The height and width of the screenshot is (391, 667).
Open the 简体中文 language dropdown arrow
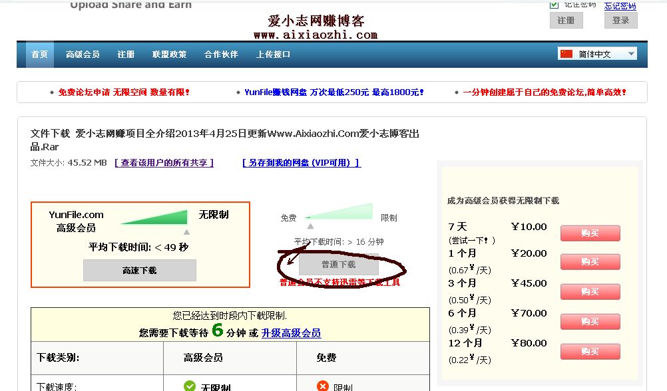point(631,54)
